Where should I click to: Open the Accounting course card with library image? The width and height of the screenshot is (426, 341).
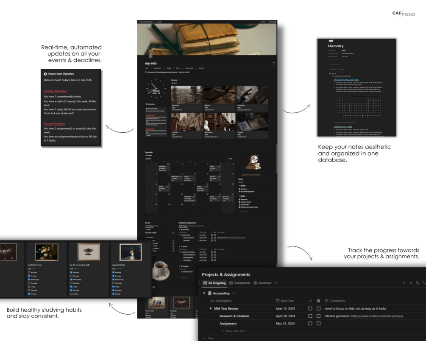pos(220,126)
